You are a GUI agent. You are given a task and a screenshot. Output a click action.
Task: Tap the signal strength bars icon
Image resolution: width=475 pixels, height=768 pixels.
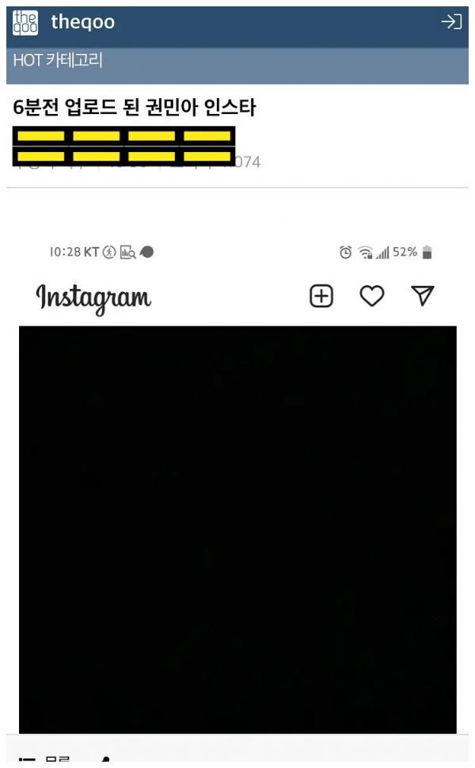tap(383, 253)
